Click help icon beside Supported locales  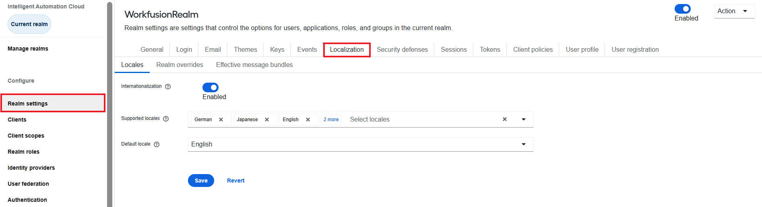point(166,119)
